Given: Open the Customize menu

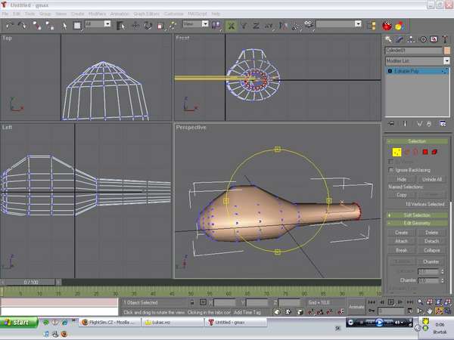Looking at the screenshot, I should point(174,14).
